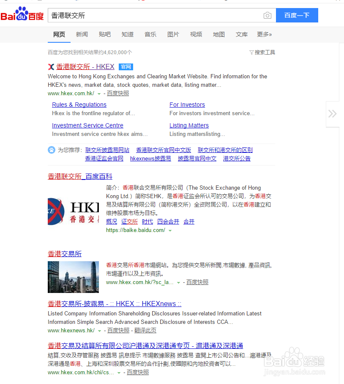Click the funnel icon next to 搜索工具

(251, 51)
